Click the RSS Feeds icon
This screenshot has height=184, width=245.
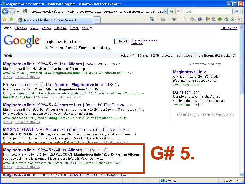click(x=163, y=19)
